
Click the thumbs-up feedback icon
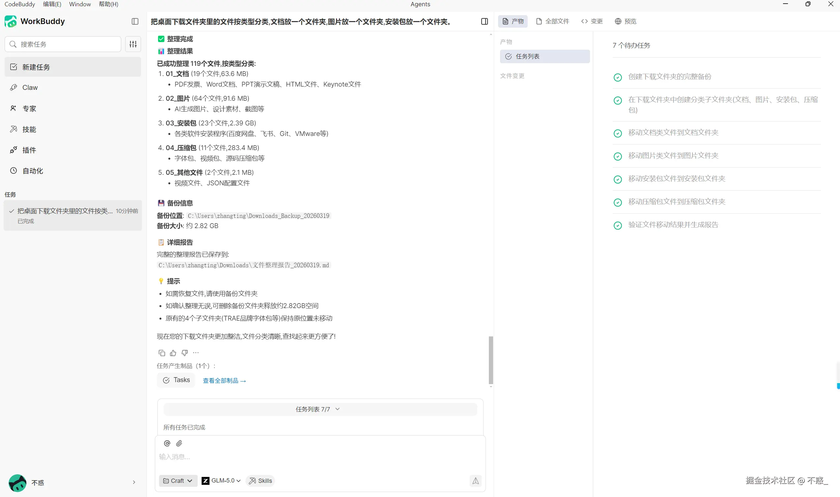click(173, 353)
